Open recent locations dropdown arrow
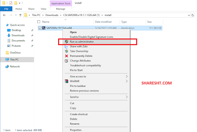 (x=16, y=15)
